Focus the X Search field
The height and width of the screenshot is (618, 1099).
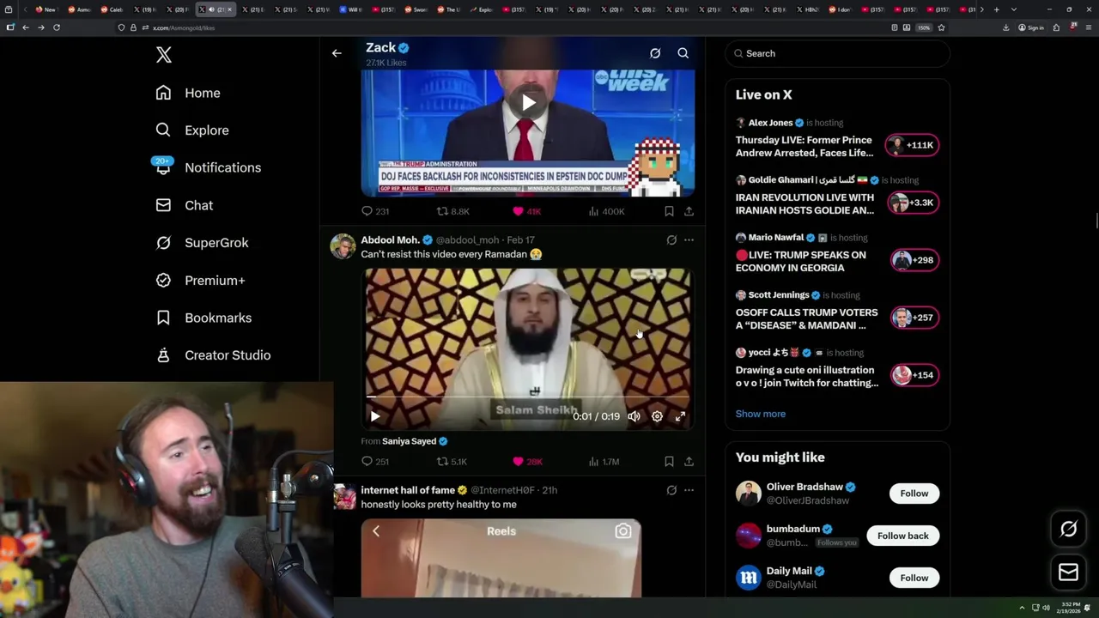pos(838,53)
